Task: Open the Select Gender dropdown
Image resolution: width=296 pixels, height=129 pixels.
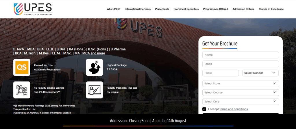Action: point(260,73)
